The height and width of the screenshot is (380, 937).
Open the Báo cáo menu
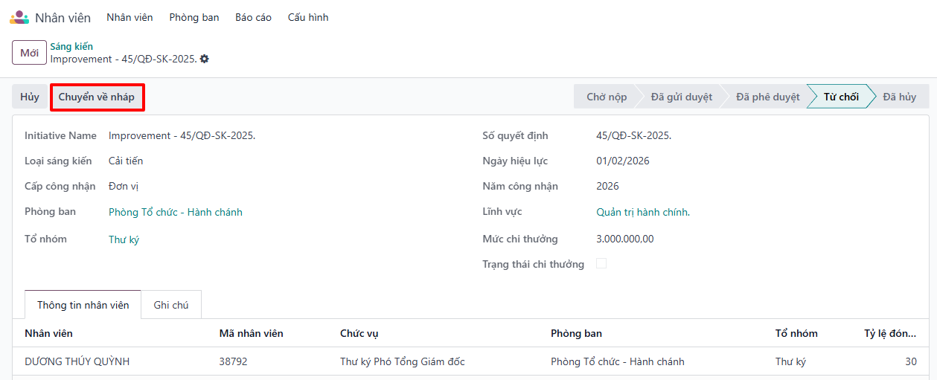253,17
